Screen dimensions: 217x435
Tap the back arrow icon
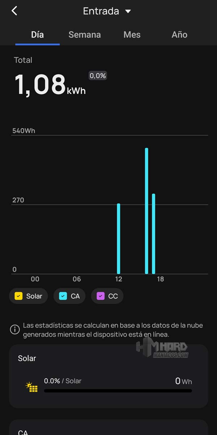[14, 11]
